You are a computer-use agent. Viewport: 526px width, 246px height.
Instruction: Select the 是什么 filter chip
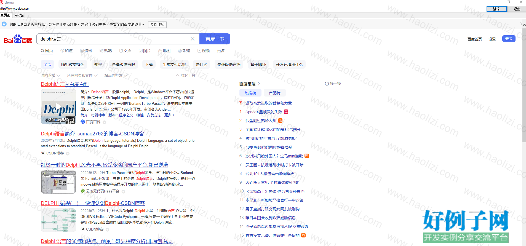coord(202,65)
